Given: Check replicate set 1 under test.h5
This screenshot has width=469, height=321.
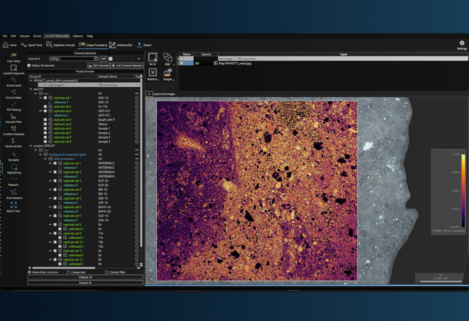Looking at the screenshot, I should coord(46,98).
